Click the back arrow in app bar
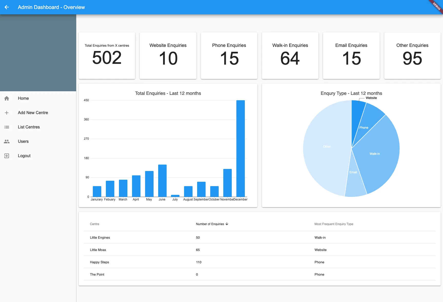The image size is (443, 302). [x=7, y=7]
